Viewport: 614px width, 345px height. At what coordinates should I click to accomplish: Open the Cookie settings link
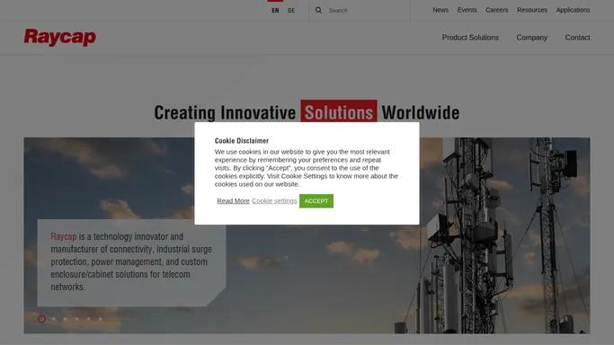pos(274,200)
